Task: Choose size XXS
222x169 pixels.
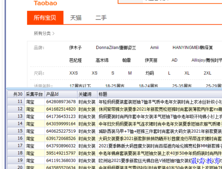Action: tap(74, 73)
